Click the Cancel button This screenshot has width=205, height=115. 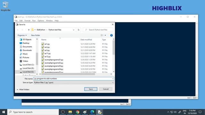[x=106, y=89]
